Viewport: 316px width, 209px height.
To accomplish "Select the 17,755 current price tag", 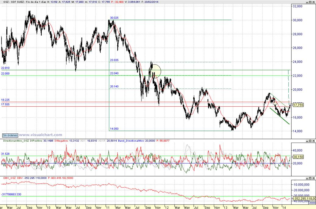I will click(x=298, y=105).
